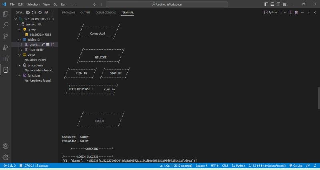
Task: Expand the userprofile table node
Action: (21, 49)
